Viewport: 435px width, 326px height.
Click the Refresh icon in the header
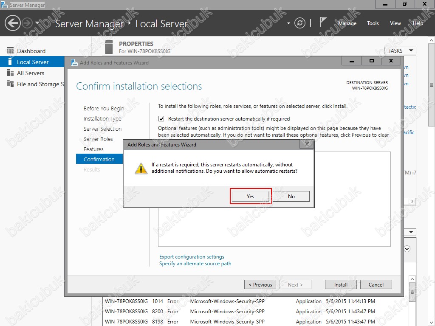299,23
